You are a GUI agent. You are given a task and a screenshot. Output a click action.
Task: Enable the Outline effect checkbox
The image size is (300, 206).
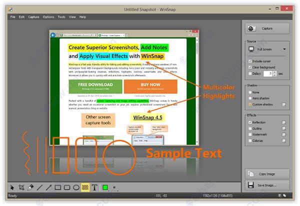click(x=250, y=128)
